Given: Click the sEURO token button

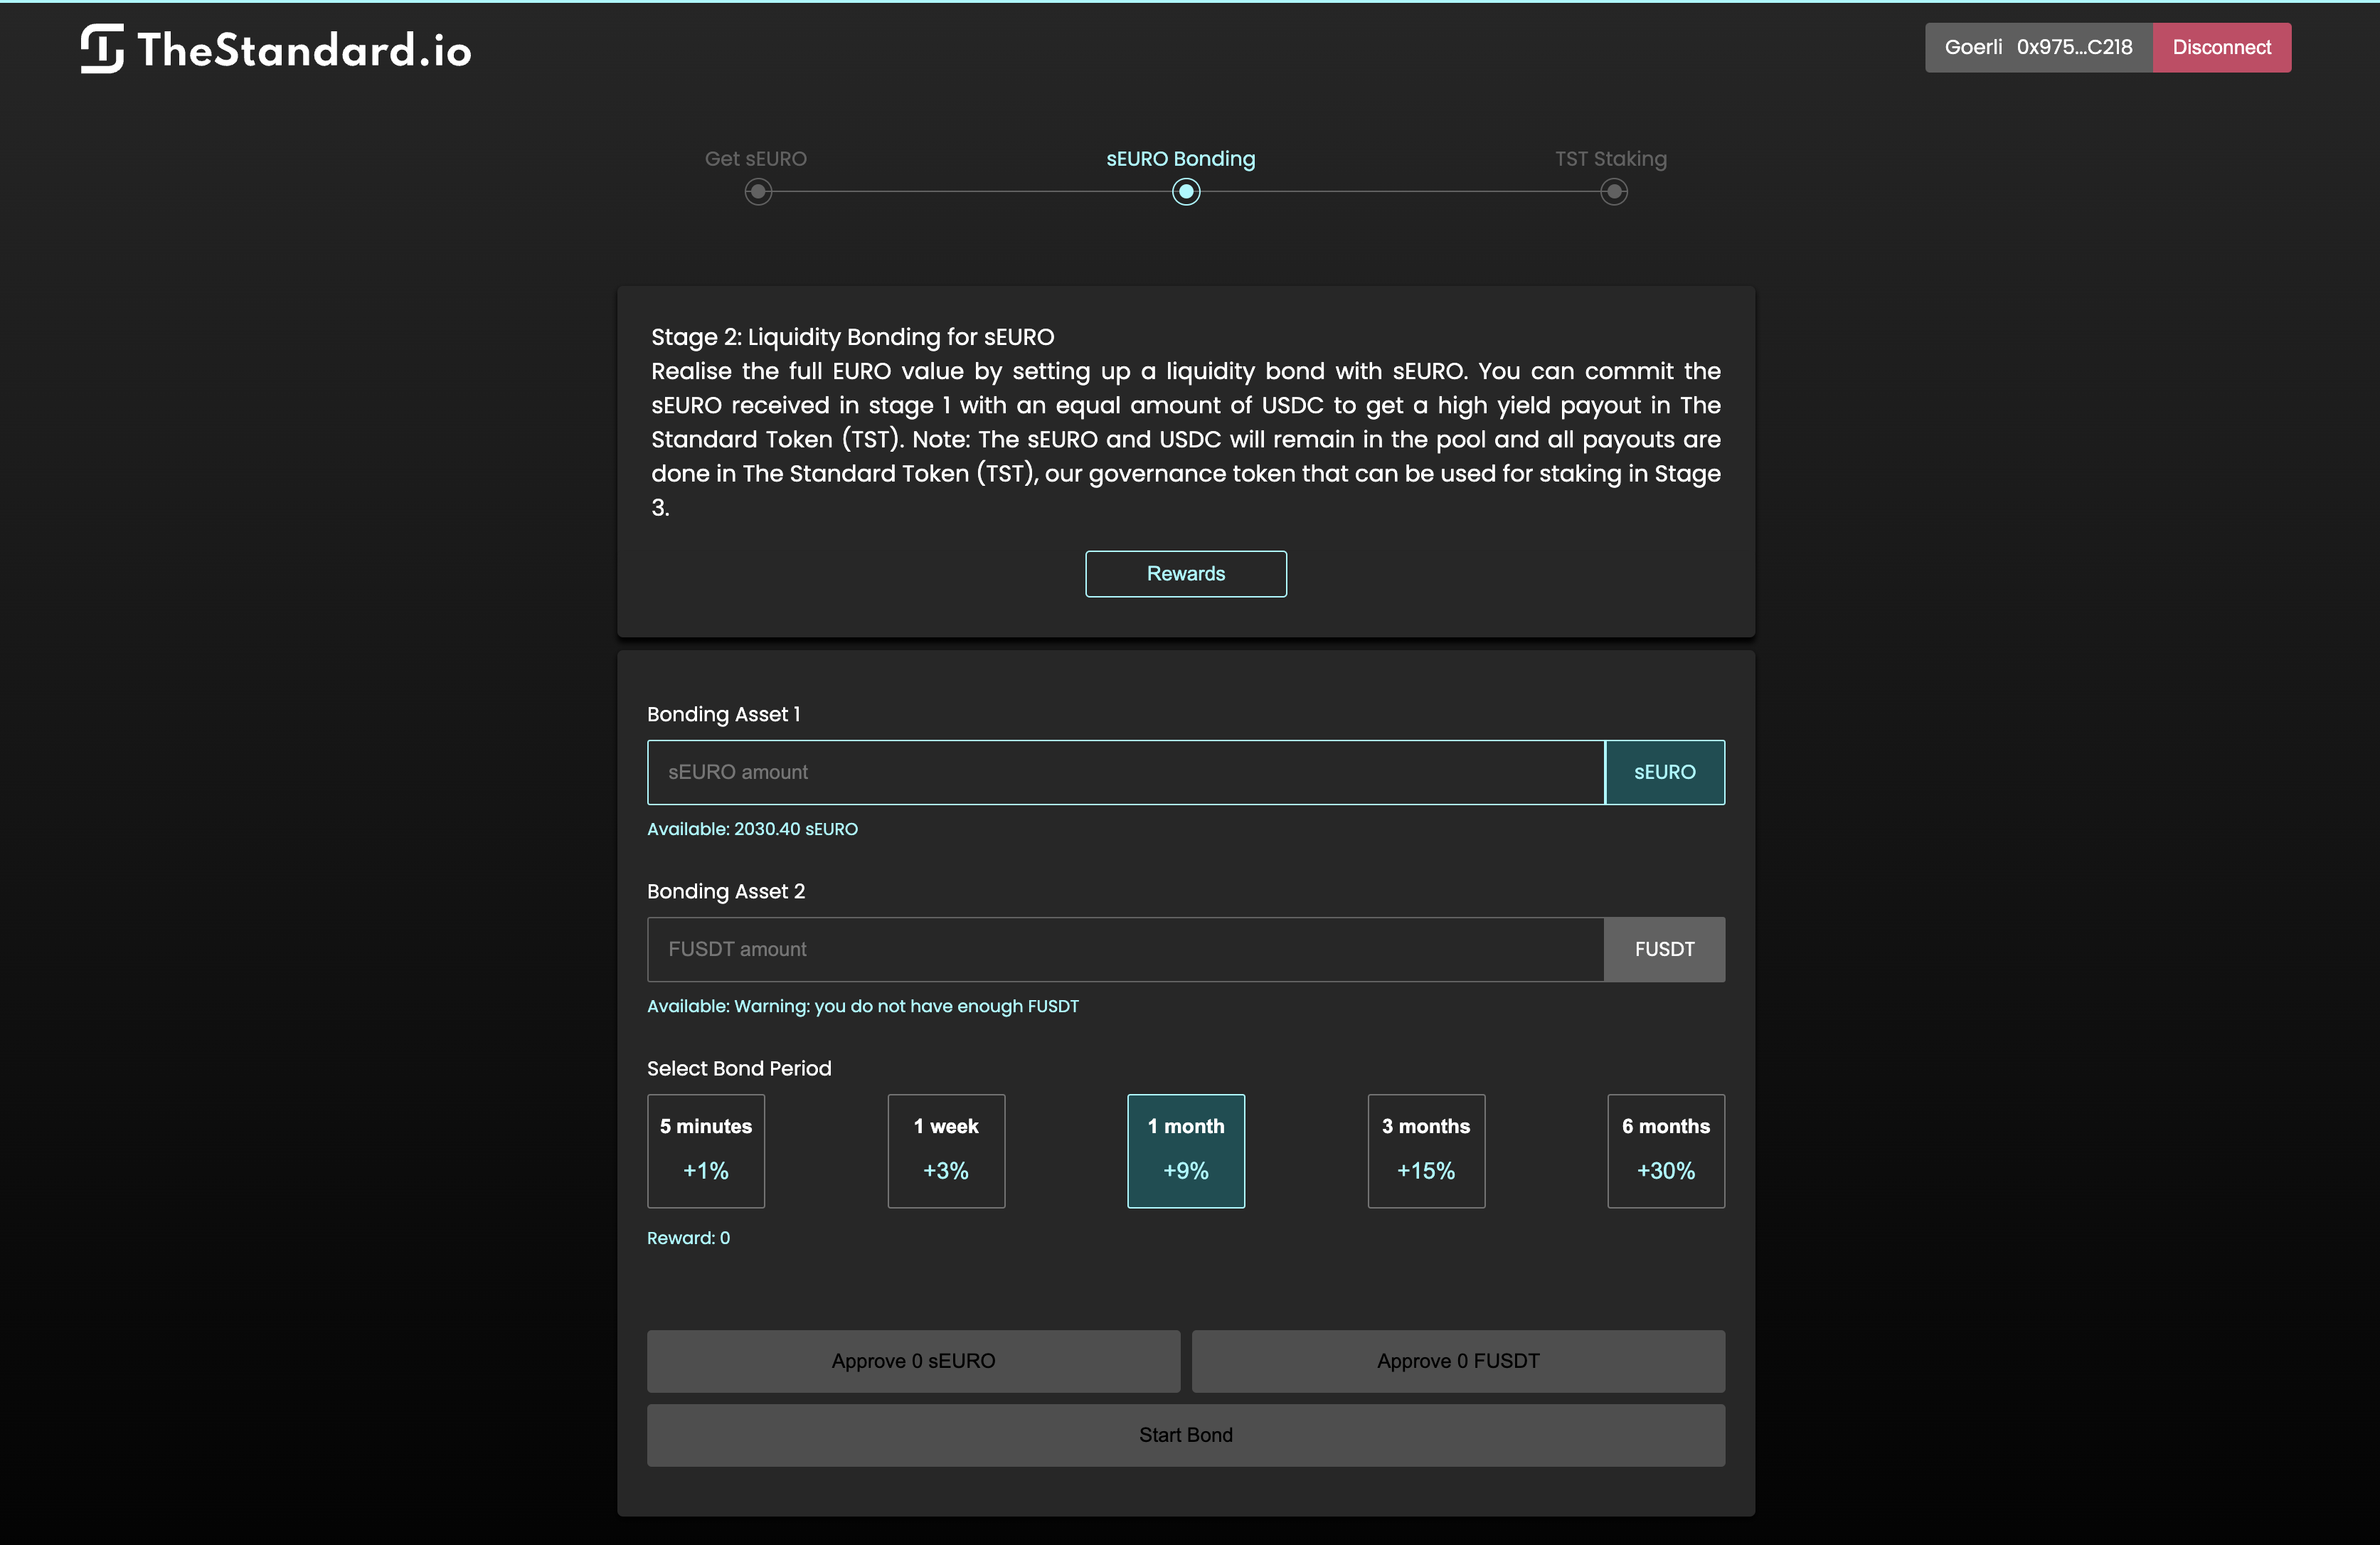Looking at the screenshot, I should click(x=1665, y=772).
